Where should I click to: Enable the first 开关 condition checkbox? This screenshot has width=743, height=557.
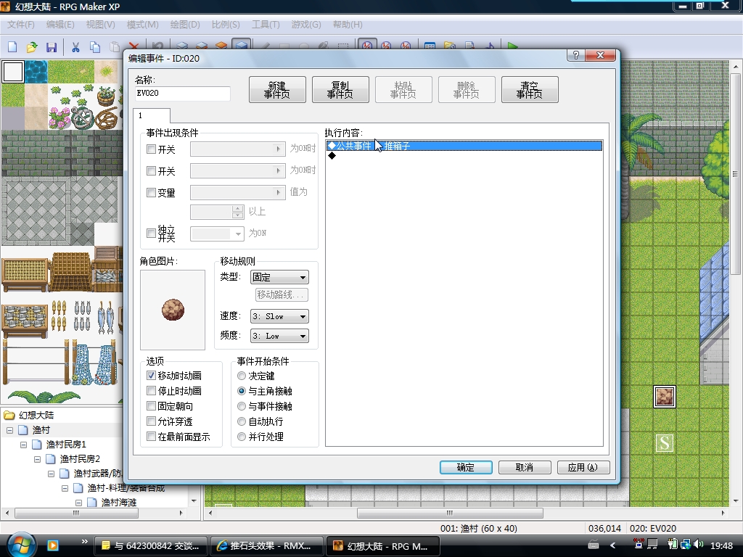click(151, 149)
